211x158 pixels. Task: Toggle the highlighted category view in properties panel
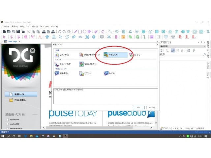coord(173,50)
